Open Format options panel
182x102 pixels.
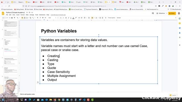click(x=111, y=18)
